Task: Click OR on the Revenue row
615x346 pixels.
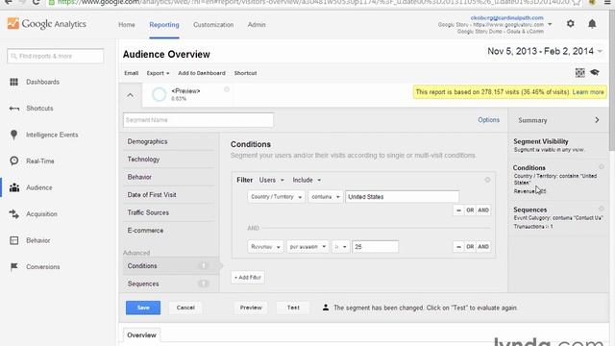Action: (x=470, y=247)
